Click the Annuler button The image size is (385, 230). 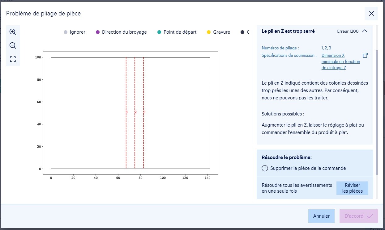321,216
